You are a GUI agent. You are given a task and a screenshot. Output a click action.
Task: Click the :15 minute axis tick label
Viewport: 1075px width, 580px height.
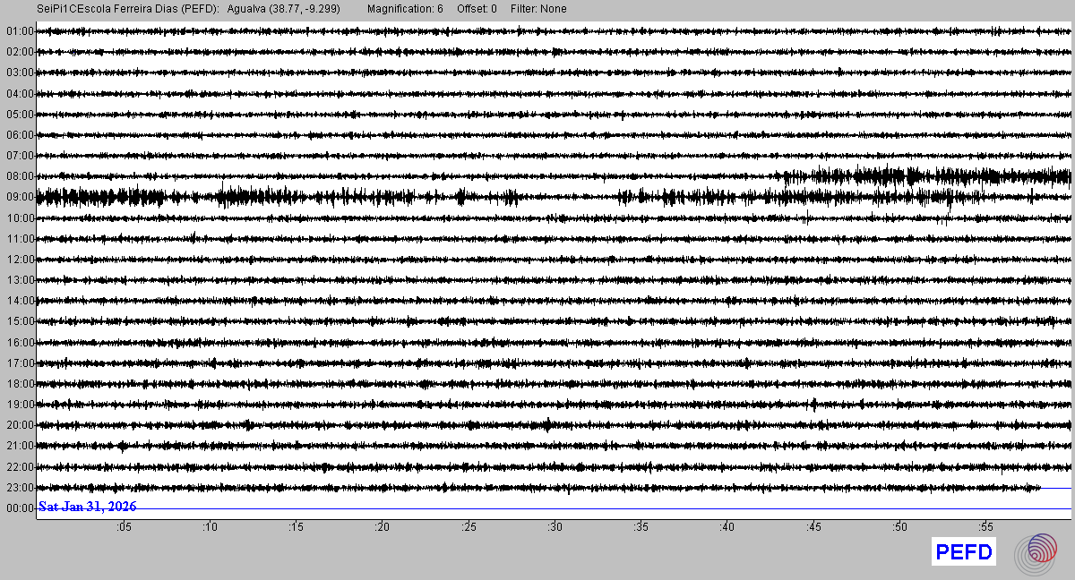point(296,527)
